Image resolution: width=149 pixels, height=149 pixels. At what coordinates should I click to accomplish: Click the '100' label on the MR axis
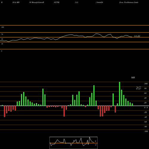[146, 84]
